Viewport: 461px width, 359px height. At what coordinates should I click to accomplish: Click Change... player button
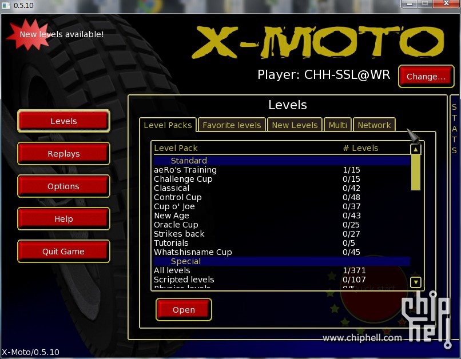(x=426, y=77)
